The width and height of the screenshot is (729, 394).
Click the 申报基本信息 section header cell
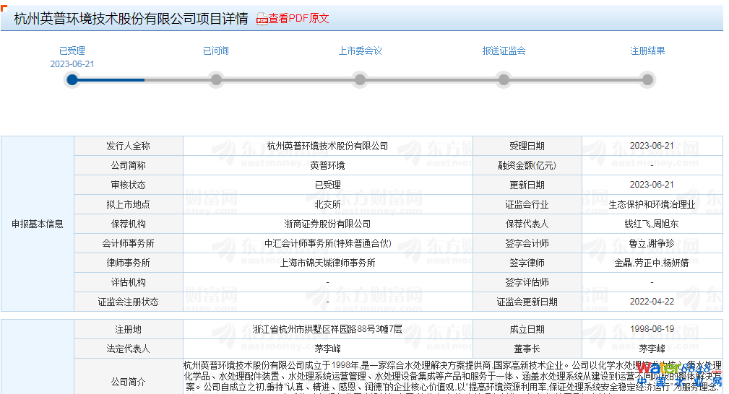(38, 224)
